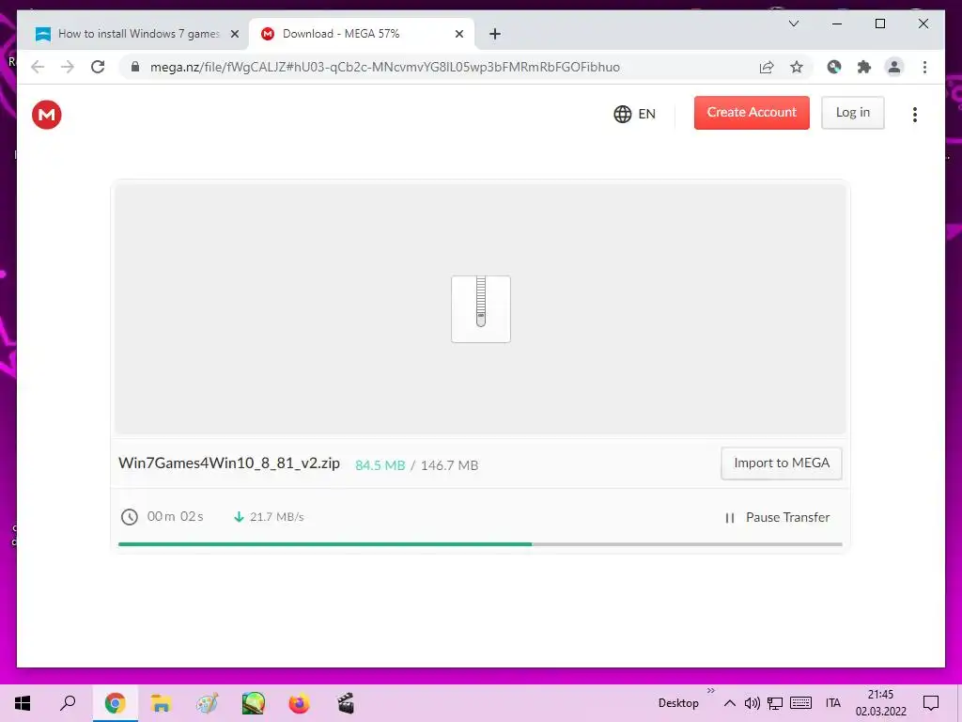962x722 pixels.
Task: Open network status tray icon
Action: point(775,703)
